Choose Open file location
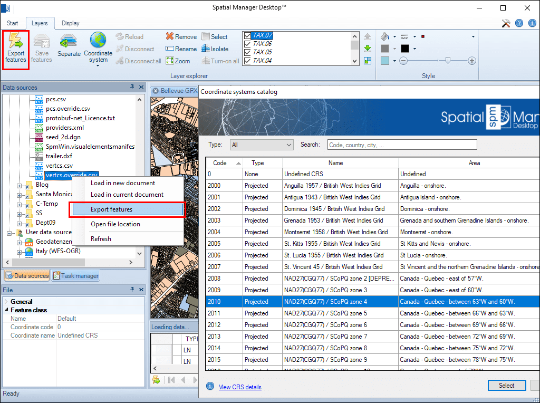 point(115,224)
